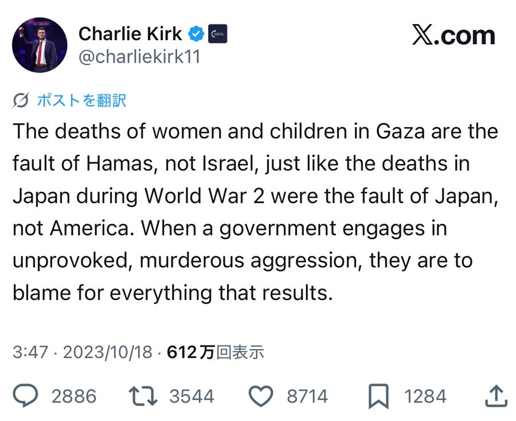
Task: Click the reply speech bubble icon
Action: tap(25, 396)
